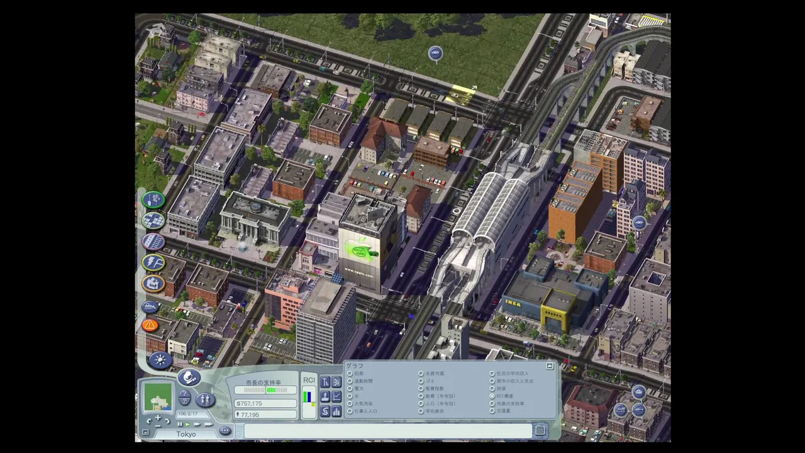Minimize the グラフ graph panel

pyautogui.click(x=550, y=366)
